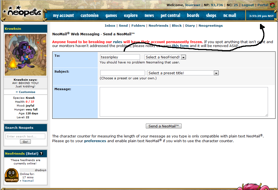
Task: Click the 'Species: Krawk' text
Action: (24, 98)
